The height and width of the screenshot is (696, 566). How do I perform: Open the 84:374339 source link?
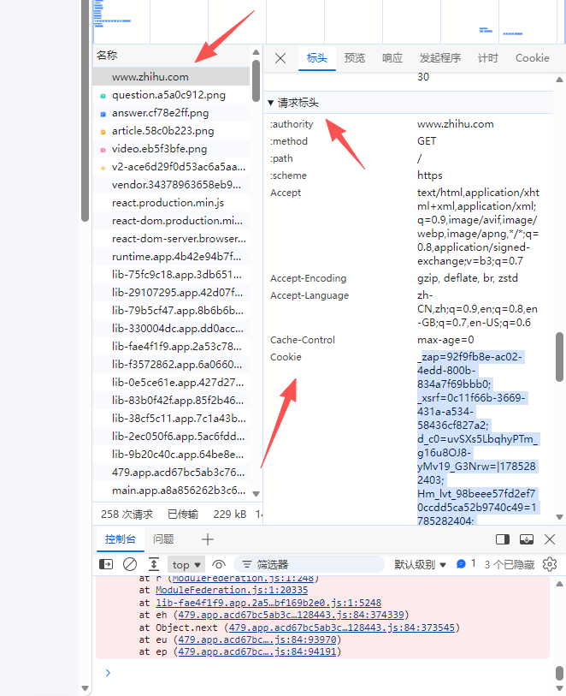[292, 616]
